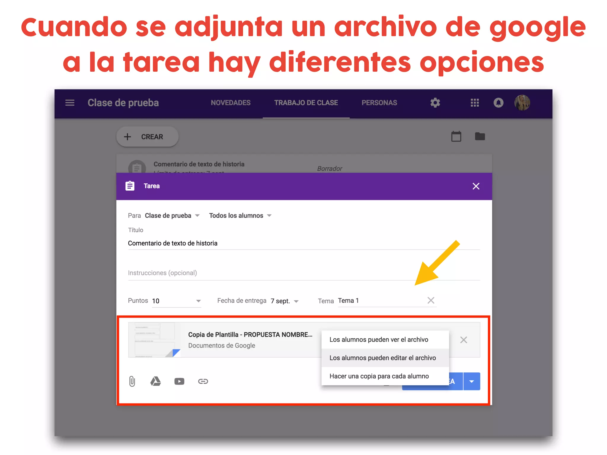This screenshot has width=607, height=455.
Task: Open class settings gear icon
Action: coord(435,103)
